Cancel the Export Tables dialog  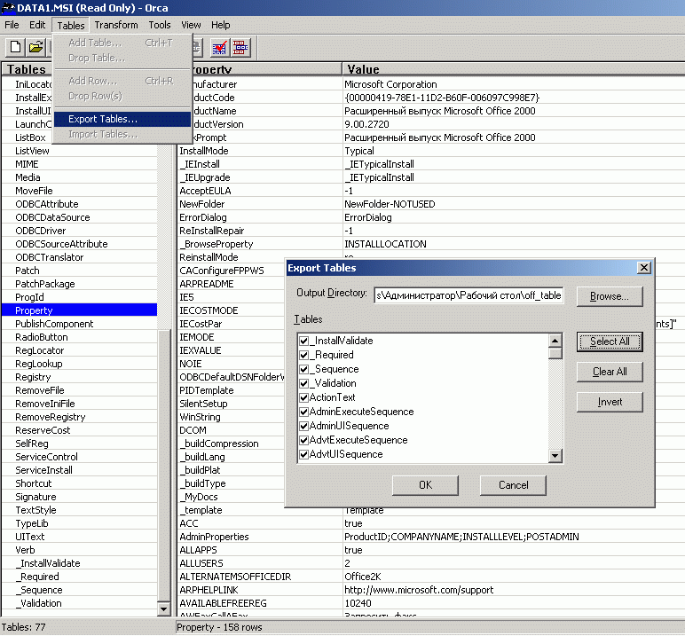pyautogui.click(x=513, y=485)
